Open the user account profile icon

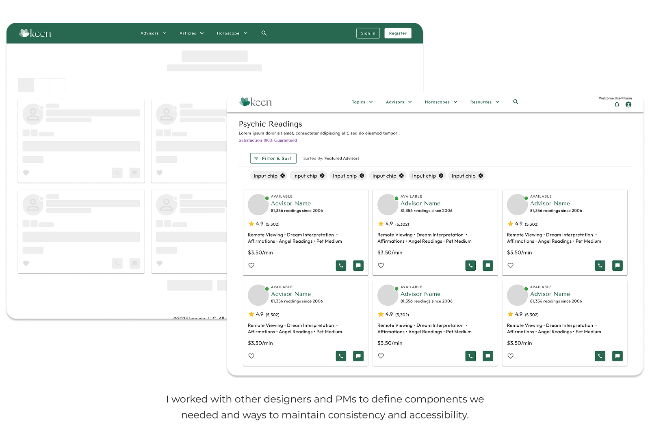tap(628, 105)
